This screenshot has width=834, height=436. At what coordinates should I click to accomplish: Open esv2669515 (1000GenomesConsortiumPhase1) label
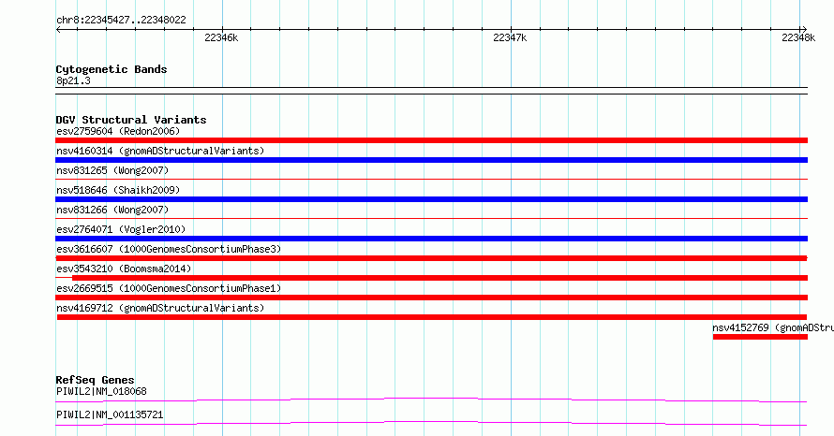point(169,288)
